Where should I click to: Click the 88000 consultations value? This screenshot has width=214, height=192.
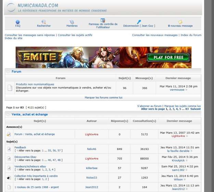point(144,159)
